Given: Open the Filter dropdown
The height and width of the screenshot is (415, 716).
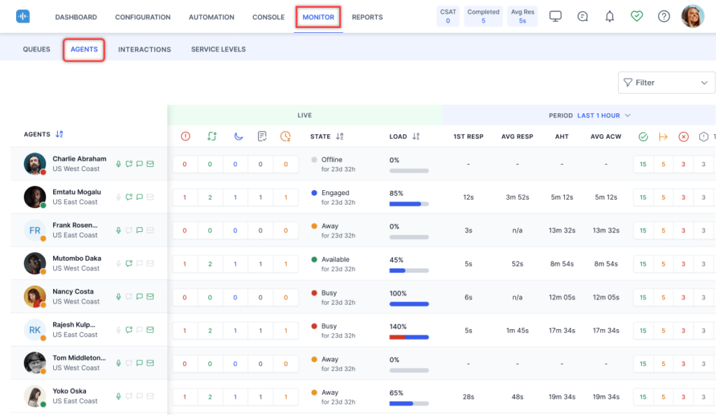Looking at the screenshot, I should tap(665, 82).
